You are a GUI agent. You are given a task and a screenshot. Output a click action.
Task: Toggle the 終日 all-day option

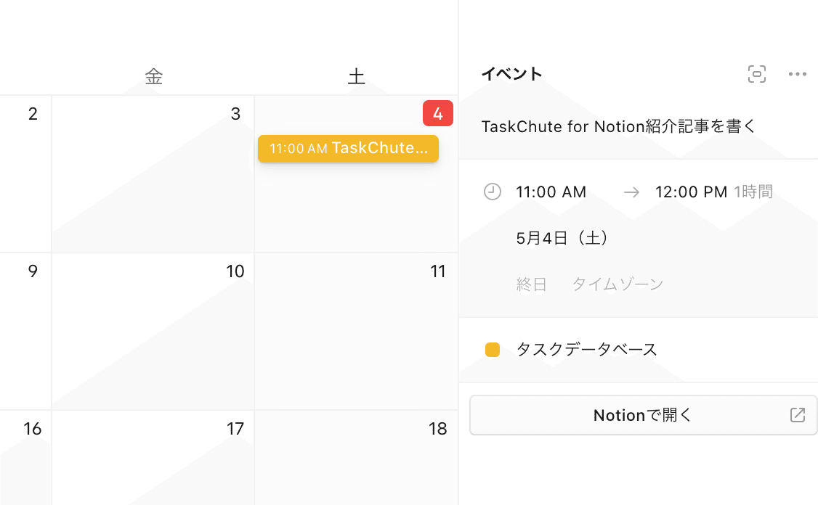(x=531, y=284)
